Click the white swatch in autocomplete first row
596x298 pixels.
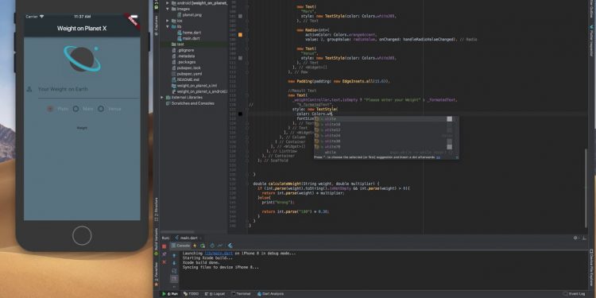pos(449,119)
